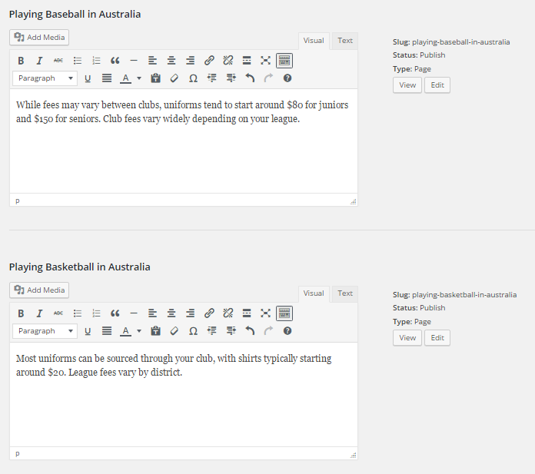Screen dimensions: 535x474
Task: Insert a Read More tag in the Basketball editor
Action: tap(247, 313)
